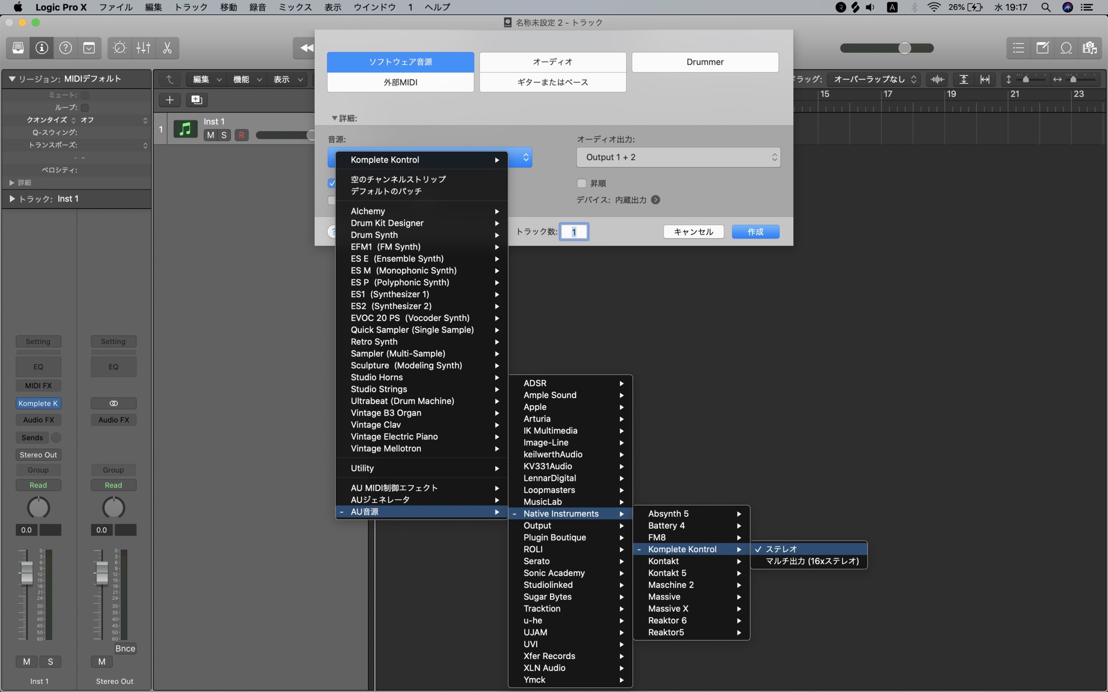The image size is (1108, 692).
Task: Open the Output 1 + 2 dropdown
Action: click(x=678, y=157)
